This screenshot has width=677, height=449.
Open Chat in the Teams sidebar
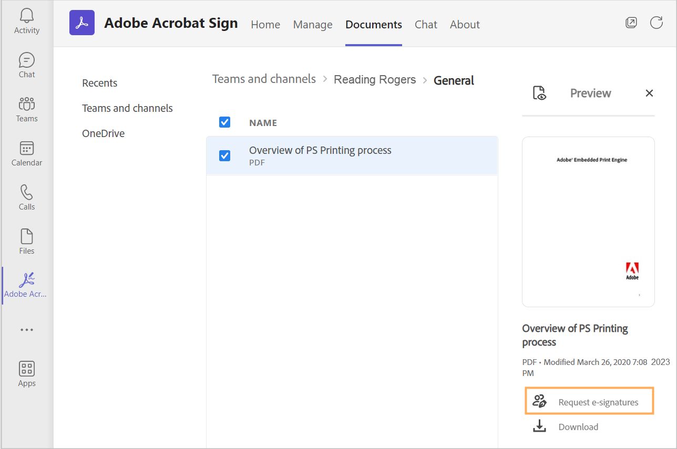pos(27,65)
